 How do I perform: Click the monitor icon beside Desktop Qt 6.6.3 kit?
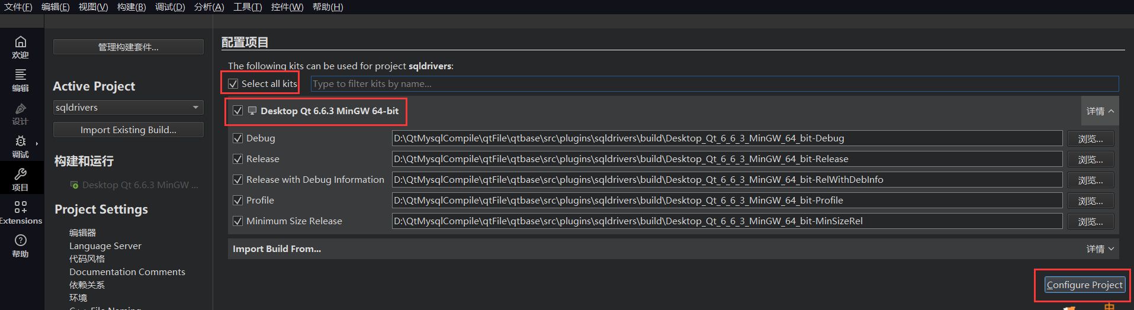tap(252, 111)
